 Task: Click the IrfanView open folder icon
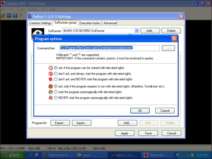[x=3, y=16]
